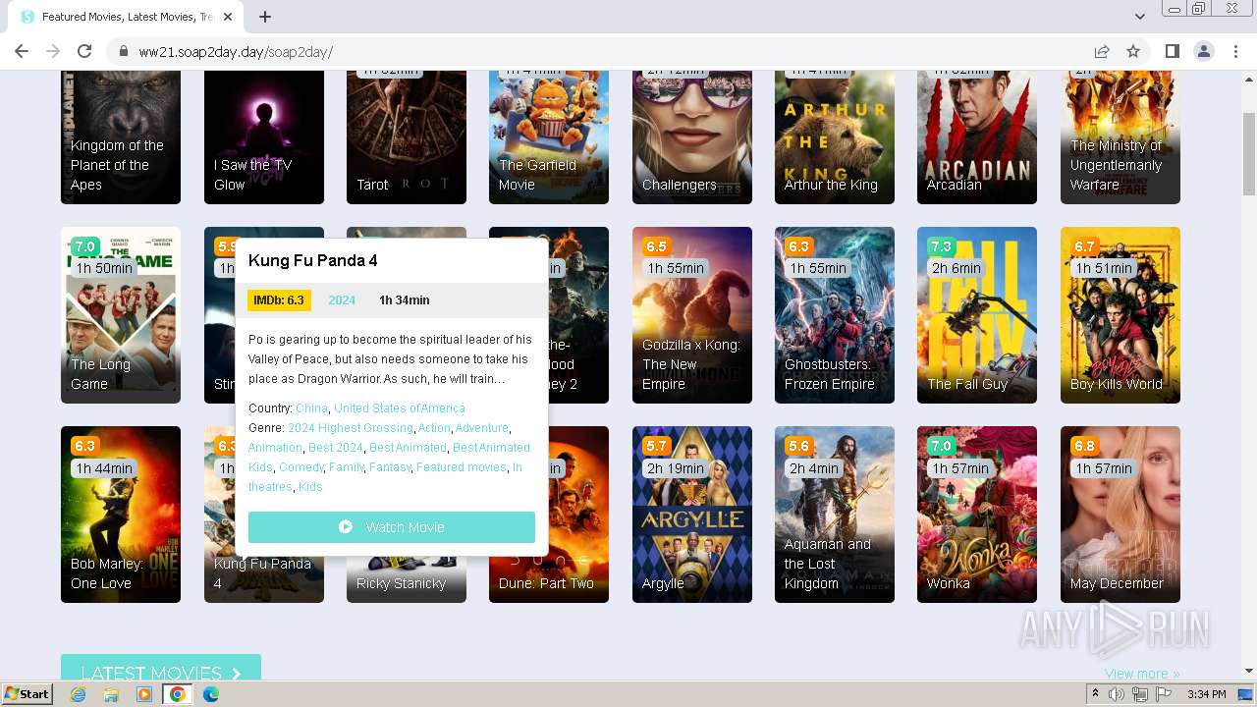The height and width of the screenshot is (707, 1257).
Task: Click the Latest Movies section button
Action: [x=161, y=668]
